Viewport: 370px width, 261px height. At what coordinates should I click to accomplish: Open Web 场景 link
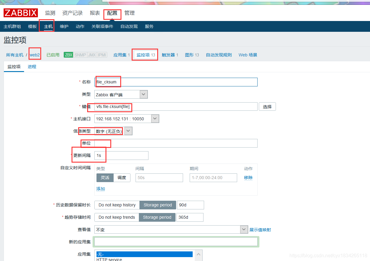[248, 55]
